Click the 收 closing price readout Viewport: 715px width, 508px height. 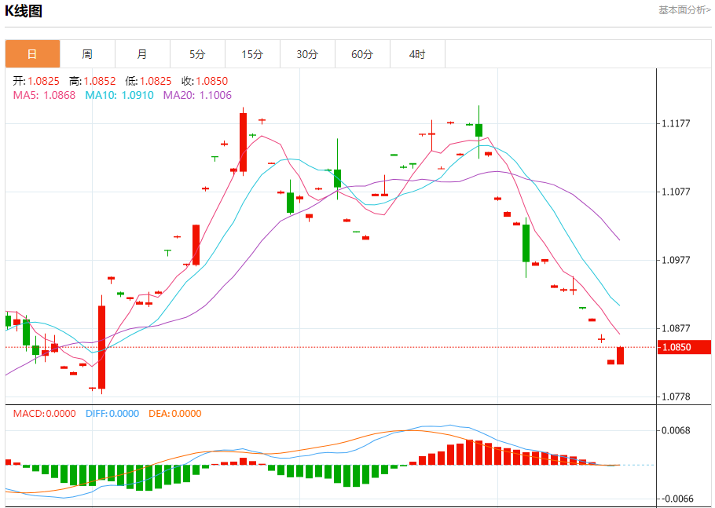click(x=204, y=81)
